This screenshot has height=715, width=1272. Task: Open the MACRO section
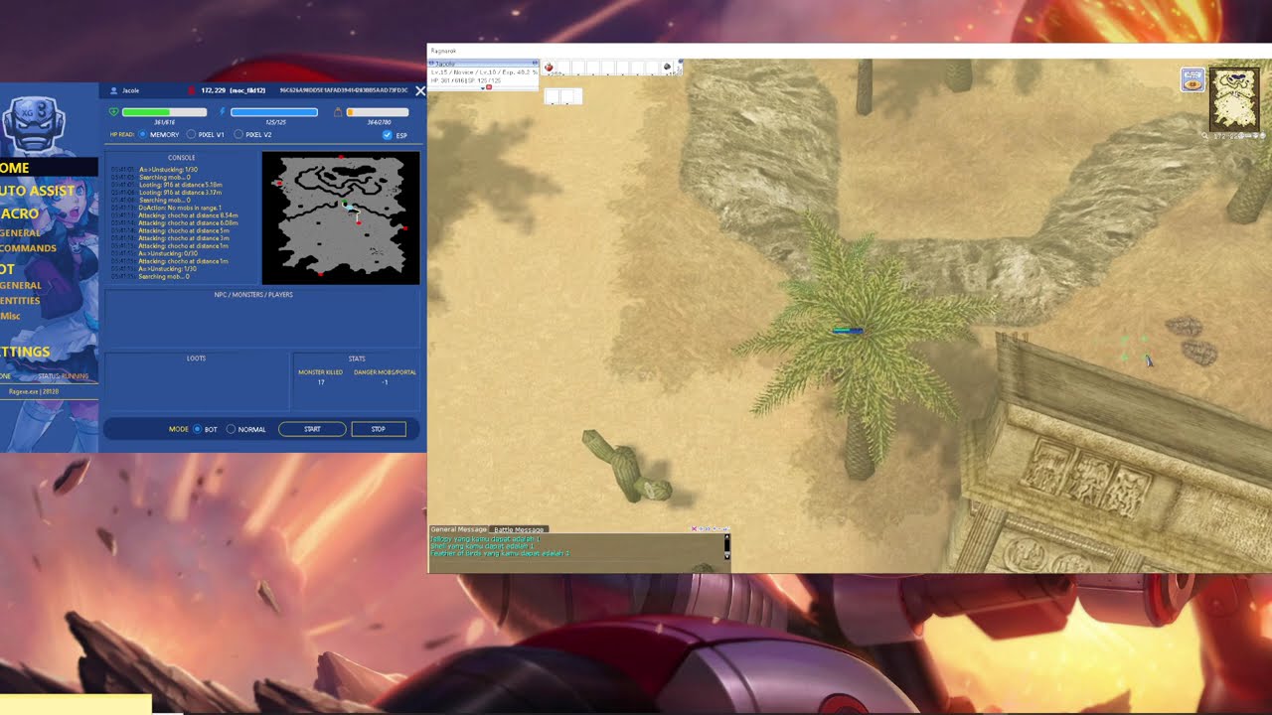[20, 214]
